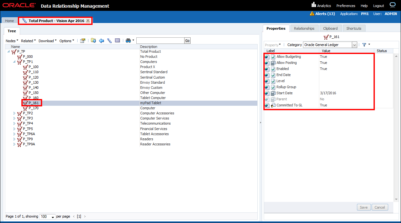Screen dimensions: 401x223
Task: Open Alerts (13) link
Action: tap(325, 14)
